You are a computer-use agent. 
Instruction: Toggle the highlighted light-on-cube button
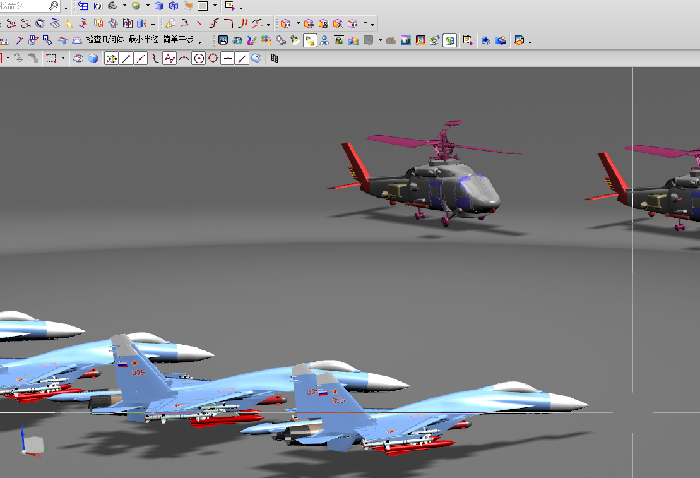click(310, 40)
